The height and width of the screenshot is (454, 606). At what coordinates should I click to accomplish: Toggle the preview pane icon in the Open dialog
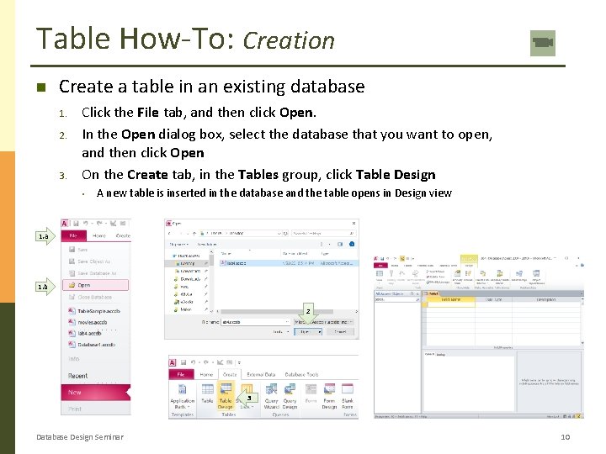(x=340, y=244)
